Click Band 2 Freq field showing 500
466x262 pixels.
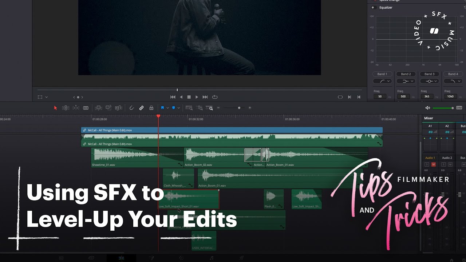[x=403, y=96]
